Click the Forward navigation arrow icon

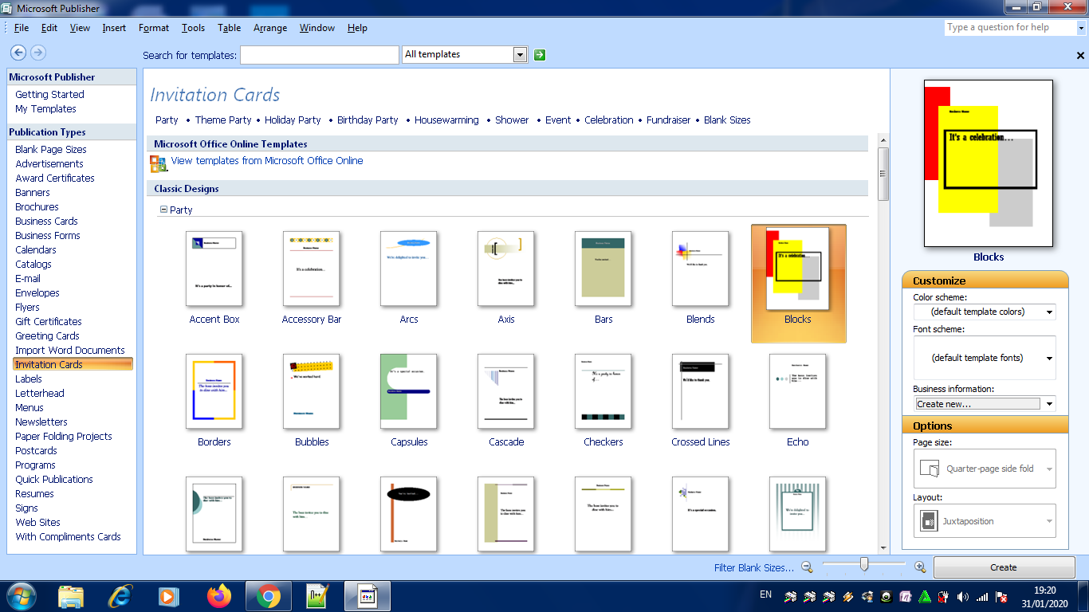pyautogui.click(x=37, y=53)
